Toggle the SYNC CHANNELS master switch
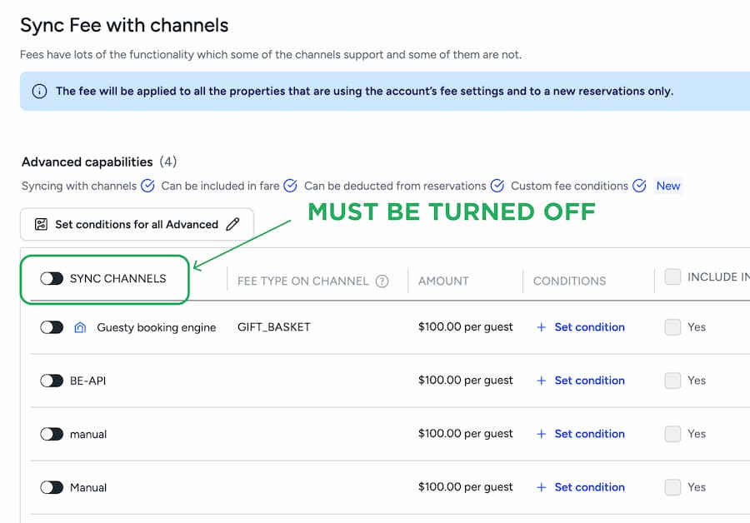Screen dimensions: 750x523 pyautogui.click(x=52, y=278)
